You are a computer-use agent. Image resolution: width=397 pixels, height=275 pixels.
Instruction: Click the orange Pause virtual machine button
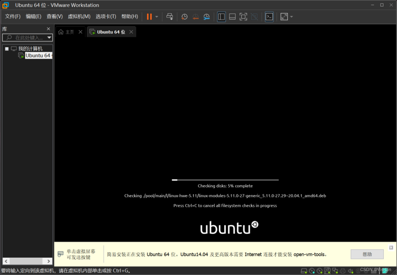point(149,17)
